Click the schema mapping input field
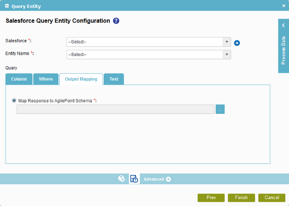Viewport: 289px width, 206px height. [x=116, y=109]
